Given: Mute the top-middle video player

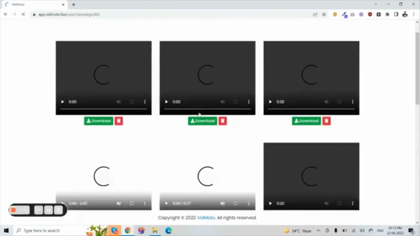Looking at the screenshot, I should 222,102.
